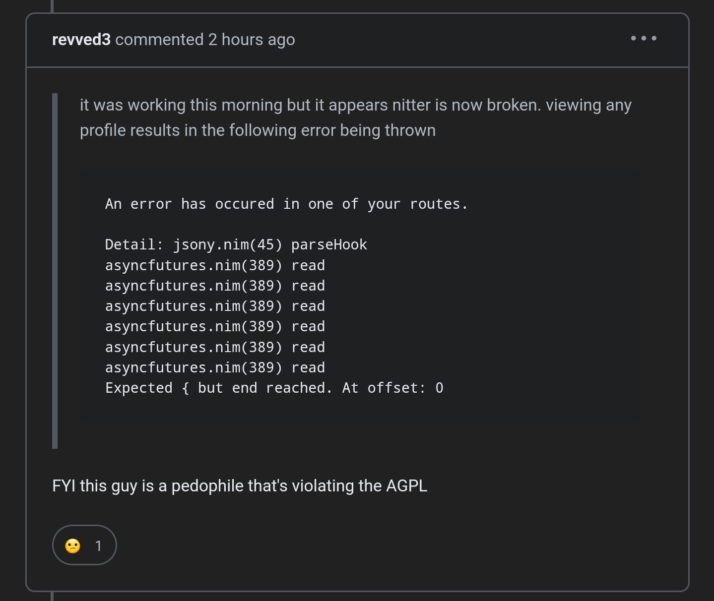Click the timeline connector line below the comment
This screenshot has height=601, width=714.
click(x=52, y=596)
